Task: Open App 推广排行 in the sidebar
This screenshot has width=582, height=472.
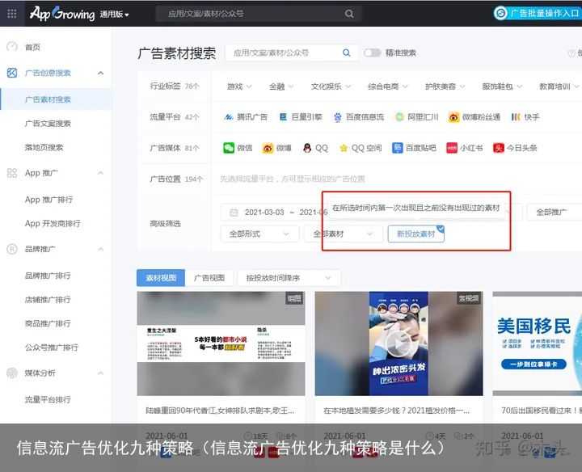Action: [x=48, y=200]
